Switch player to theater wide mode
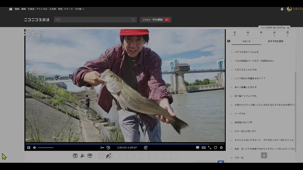Screen dimensions: 303x170 click(x=204, y=147)
